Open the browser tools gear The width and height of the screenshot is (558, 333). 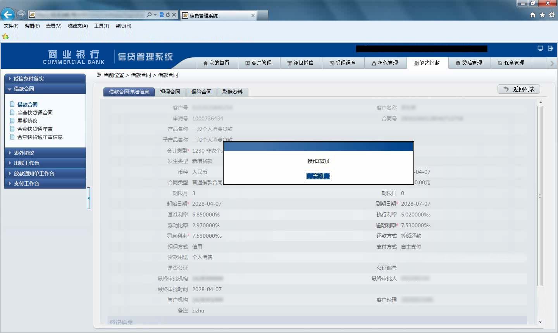click(x=552, y=15)
